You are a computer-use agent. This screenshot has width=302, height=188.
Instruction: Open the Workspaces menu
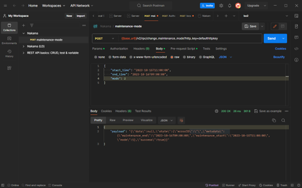click(53, 6)
